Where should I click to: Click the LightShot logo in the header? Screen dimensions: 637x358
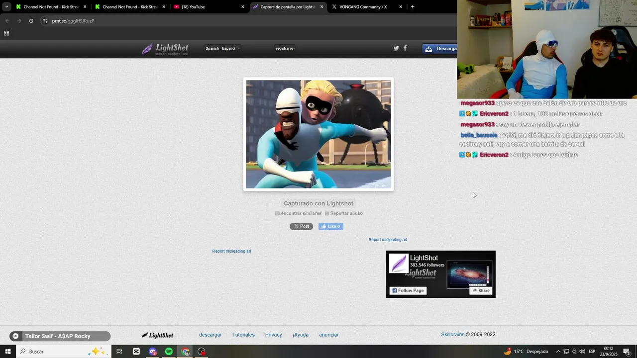[x=165, y=49]
